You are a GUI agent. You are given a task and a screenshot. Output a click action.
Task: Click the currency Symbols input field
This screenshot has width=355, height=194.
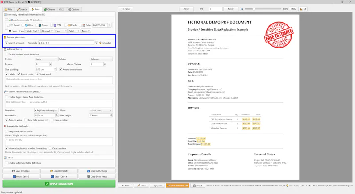coord(66,43)
